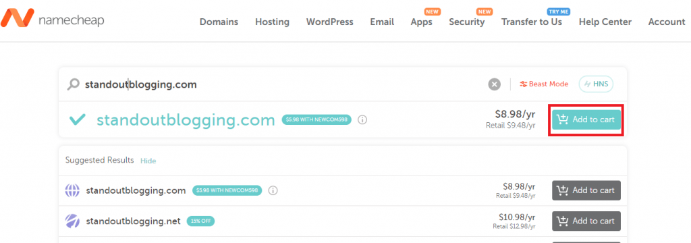
Task: Click the .net icon for standoutblogging.net
Action: tap(72, 221)
